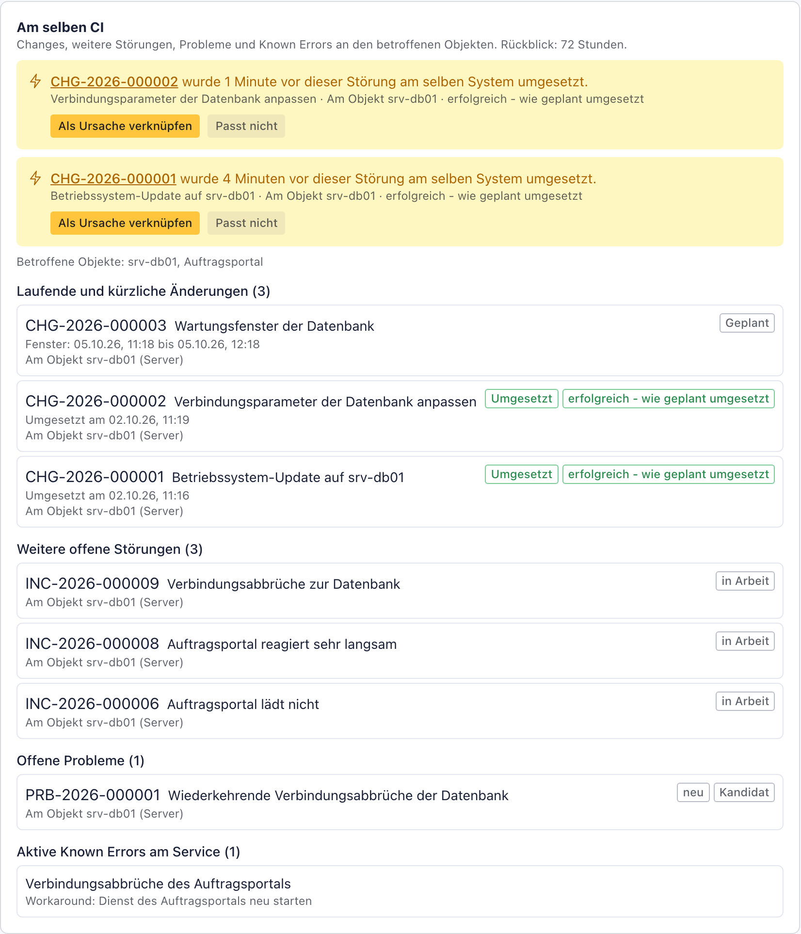Screen dimensions: 801x934
Task: Dismiss the CHG-2026-000001 suggestion with Passt nicht
Action: (246, 223)
